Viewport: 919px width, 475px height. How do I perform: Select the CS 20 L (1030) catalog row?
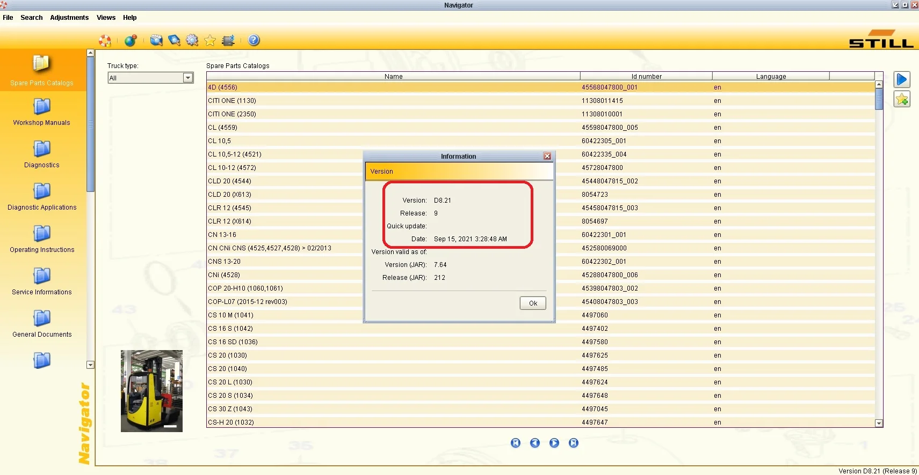click(540, 382)
